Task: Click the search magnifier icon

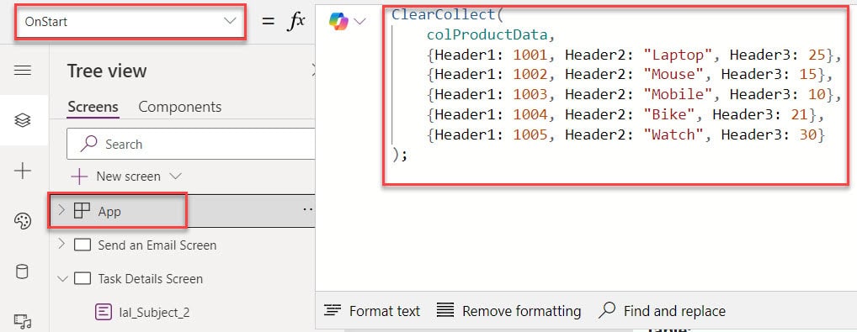Action: 88,144
